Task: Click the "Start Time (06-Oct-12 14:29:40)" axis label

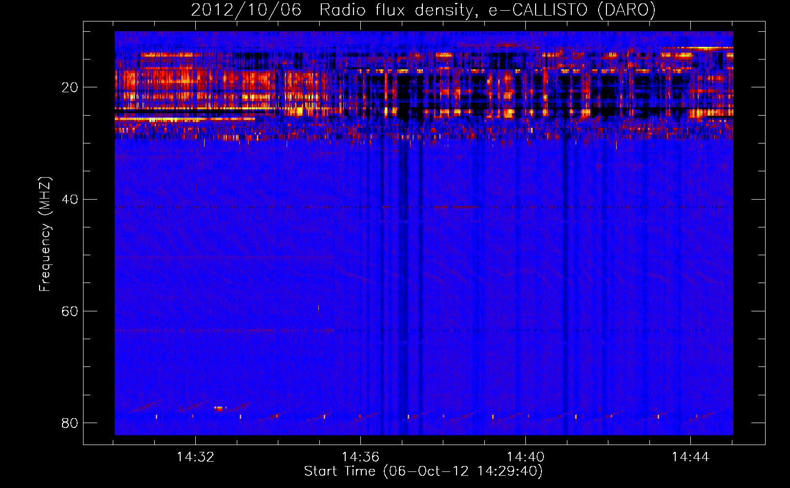Action: [x=423, y=471]
